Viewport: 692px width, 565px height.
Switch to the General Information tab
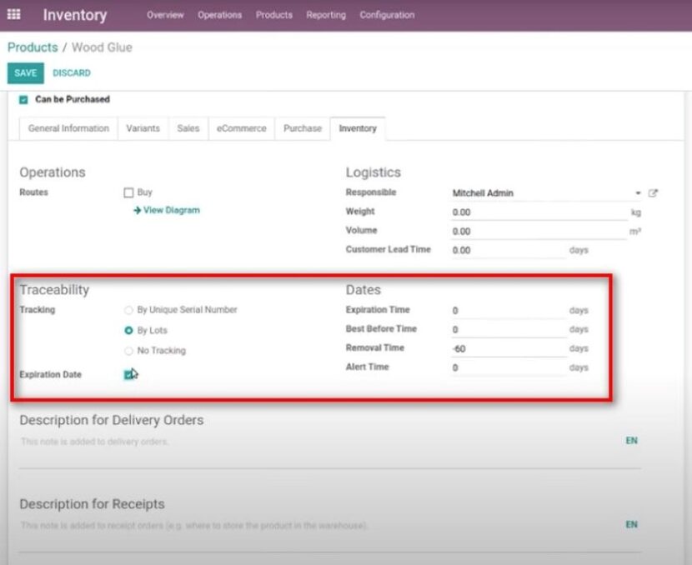[67, 128]
